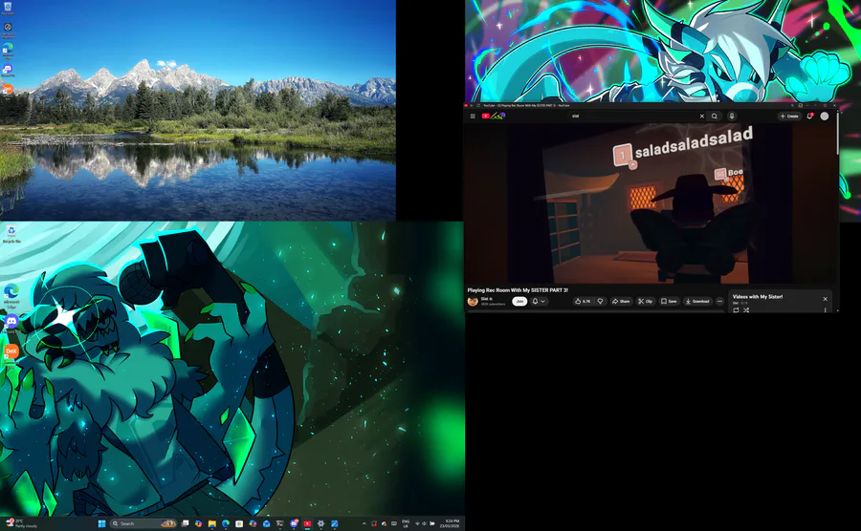
Task: Open the YouTube Create button
Action: point(789,117)
